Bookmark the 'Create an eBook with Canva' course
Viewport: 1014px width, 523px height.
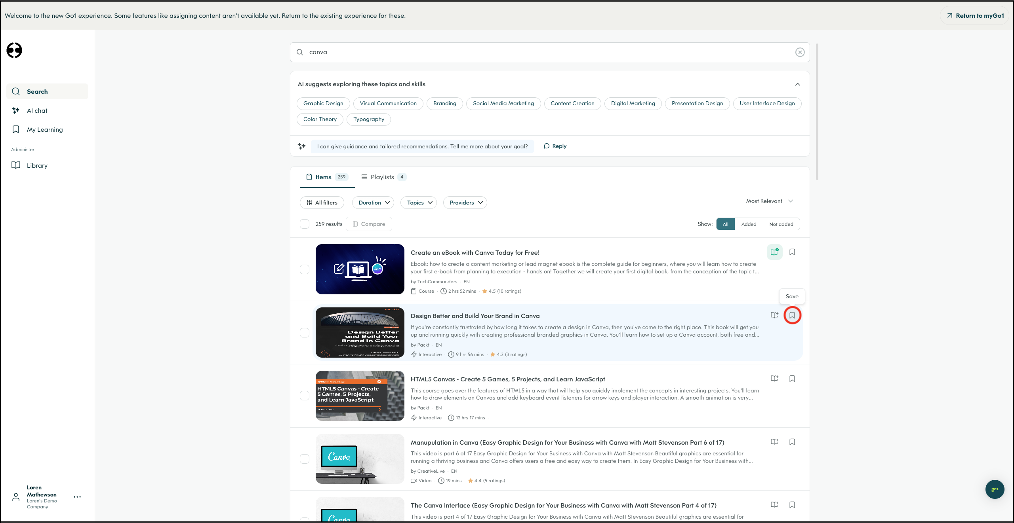pyautogui.click(x=792, y=252)
